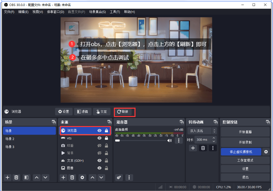Open the 文件(F) menu
Viewport: 273px width, 191px height.
point(9,12)
